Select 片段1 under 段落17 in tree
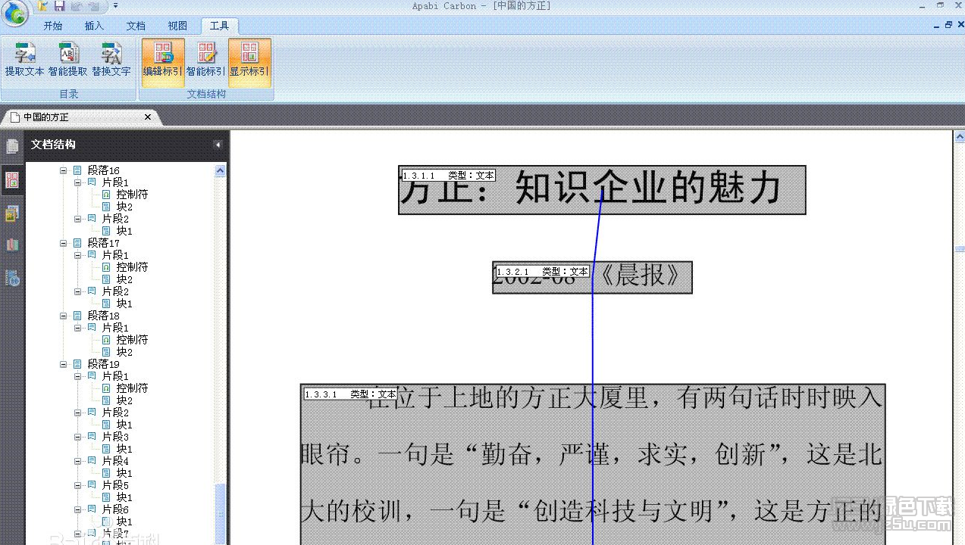Viewport: 965px width, 545px height. click(x=115, y=255)
